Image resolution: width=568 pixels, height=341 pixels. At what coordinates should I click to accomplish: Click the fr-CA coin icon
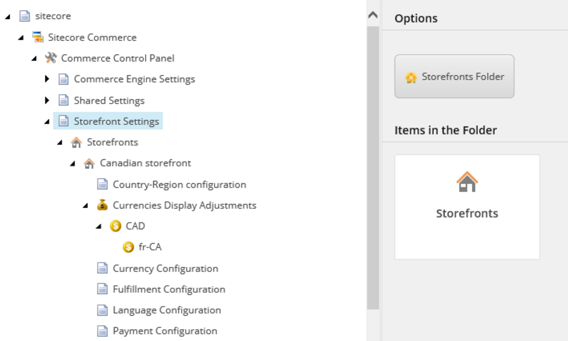[128, 247]
